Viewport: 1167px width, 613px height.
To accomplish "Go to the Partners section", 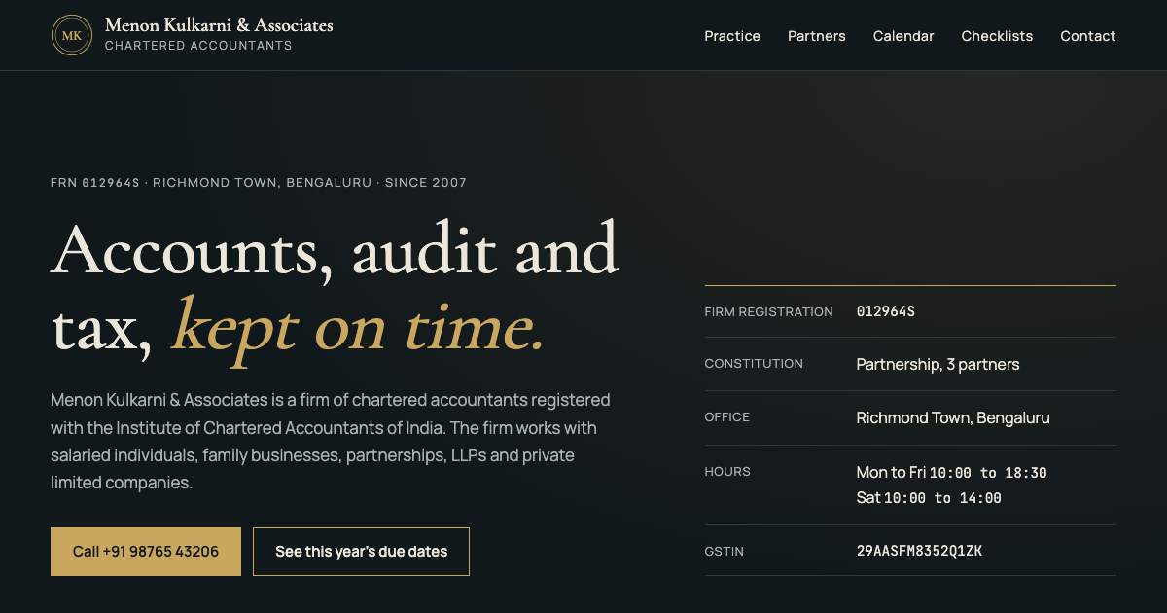I will click(817, 36).
